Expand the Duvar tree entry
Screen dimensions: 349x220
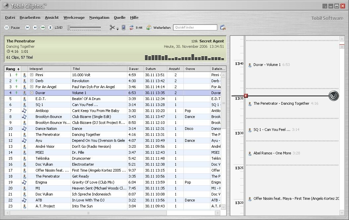(x=32, y=93)
